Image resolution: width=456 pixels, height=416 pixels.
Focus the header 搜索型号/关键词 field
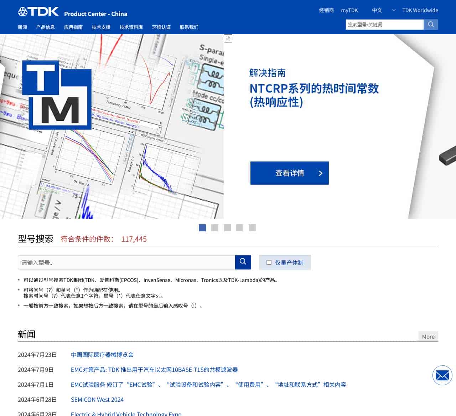[385, 24]
